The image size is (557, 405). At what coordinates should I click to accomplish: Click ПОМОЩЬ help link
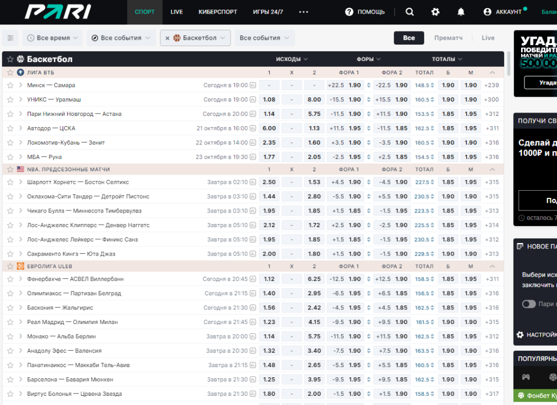(x=371, y=12)
